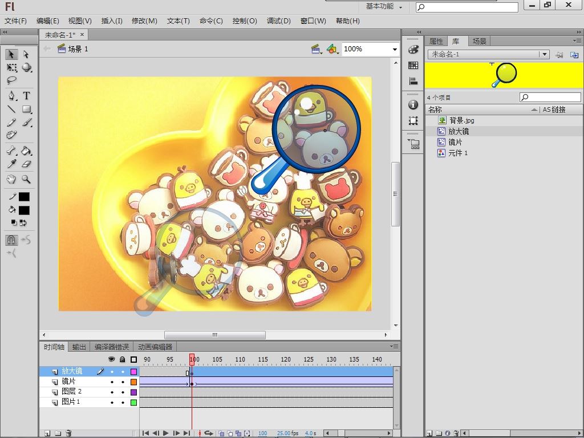
Task: Toggle visibility dot of 放大镜 layer
Action: [x=112, y=371]
